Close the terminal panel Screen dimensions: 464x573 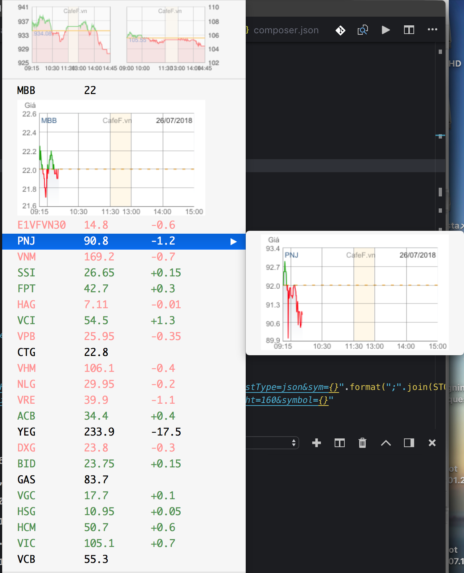[432, 443]
